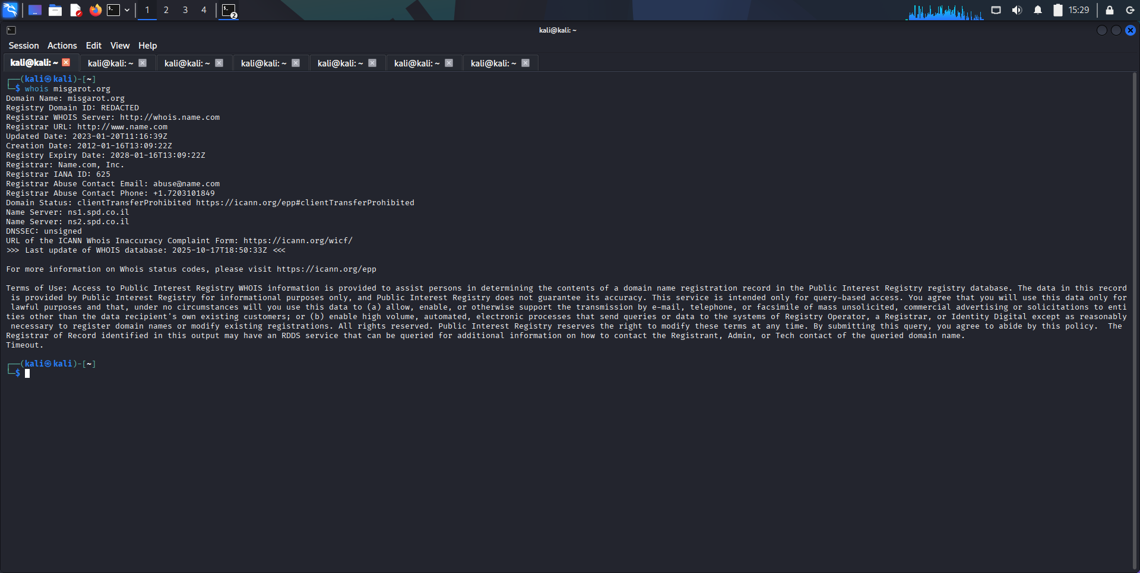This screenshot has height=573, width=1140.
Task: Open the file manager launcher
Action: point(55,10)
